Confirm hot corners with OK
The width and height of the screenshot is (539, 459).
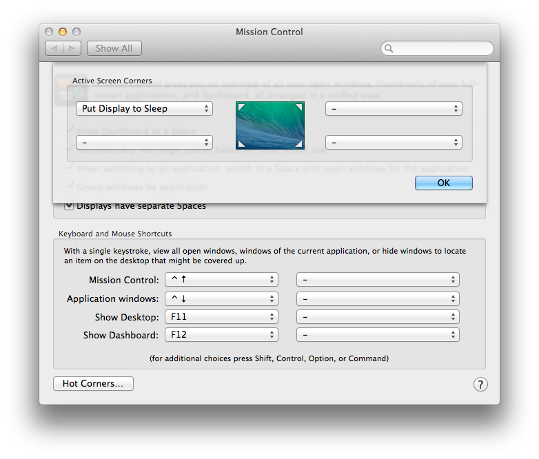click(x=443, y=183)
